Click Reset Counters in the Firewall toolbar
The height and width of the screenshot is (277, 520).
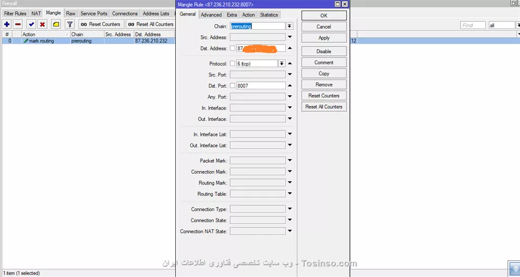tap(101, 24)
